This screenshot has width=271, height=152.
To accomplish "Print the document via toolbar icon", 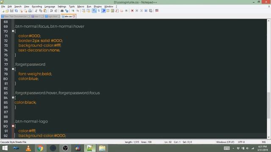I will click(30, 11).
